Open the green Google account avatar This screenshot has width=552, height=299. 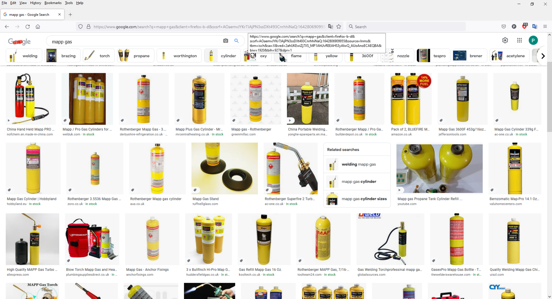[533, 40]
